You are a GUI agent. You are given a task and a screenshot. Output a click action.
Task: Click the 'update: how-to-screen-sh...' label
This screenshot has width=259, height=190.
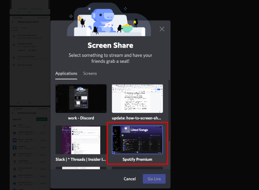137,118
